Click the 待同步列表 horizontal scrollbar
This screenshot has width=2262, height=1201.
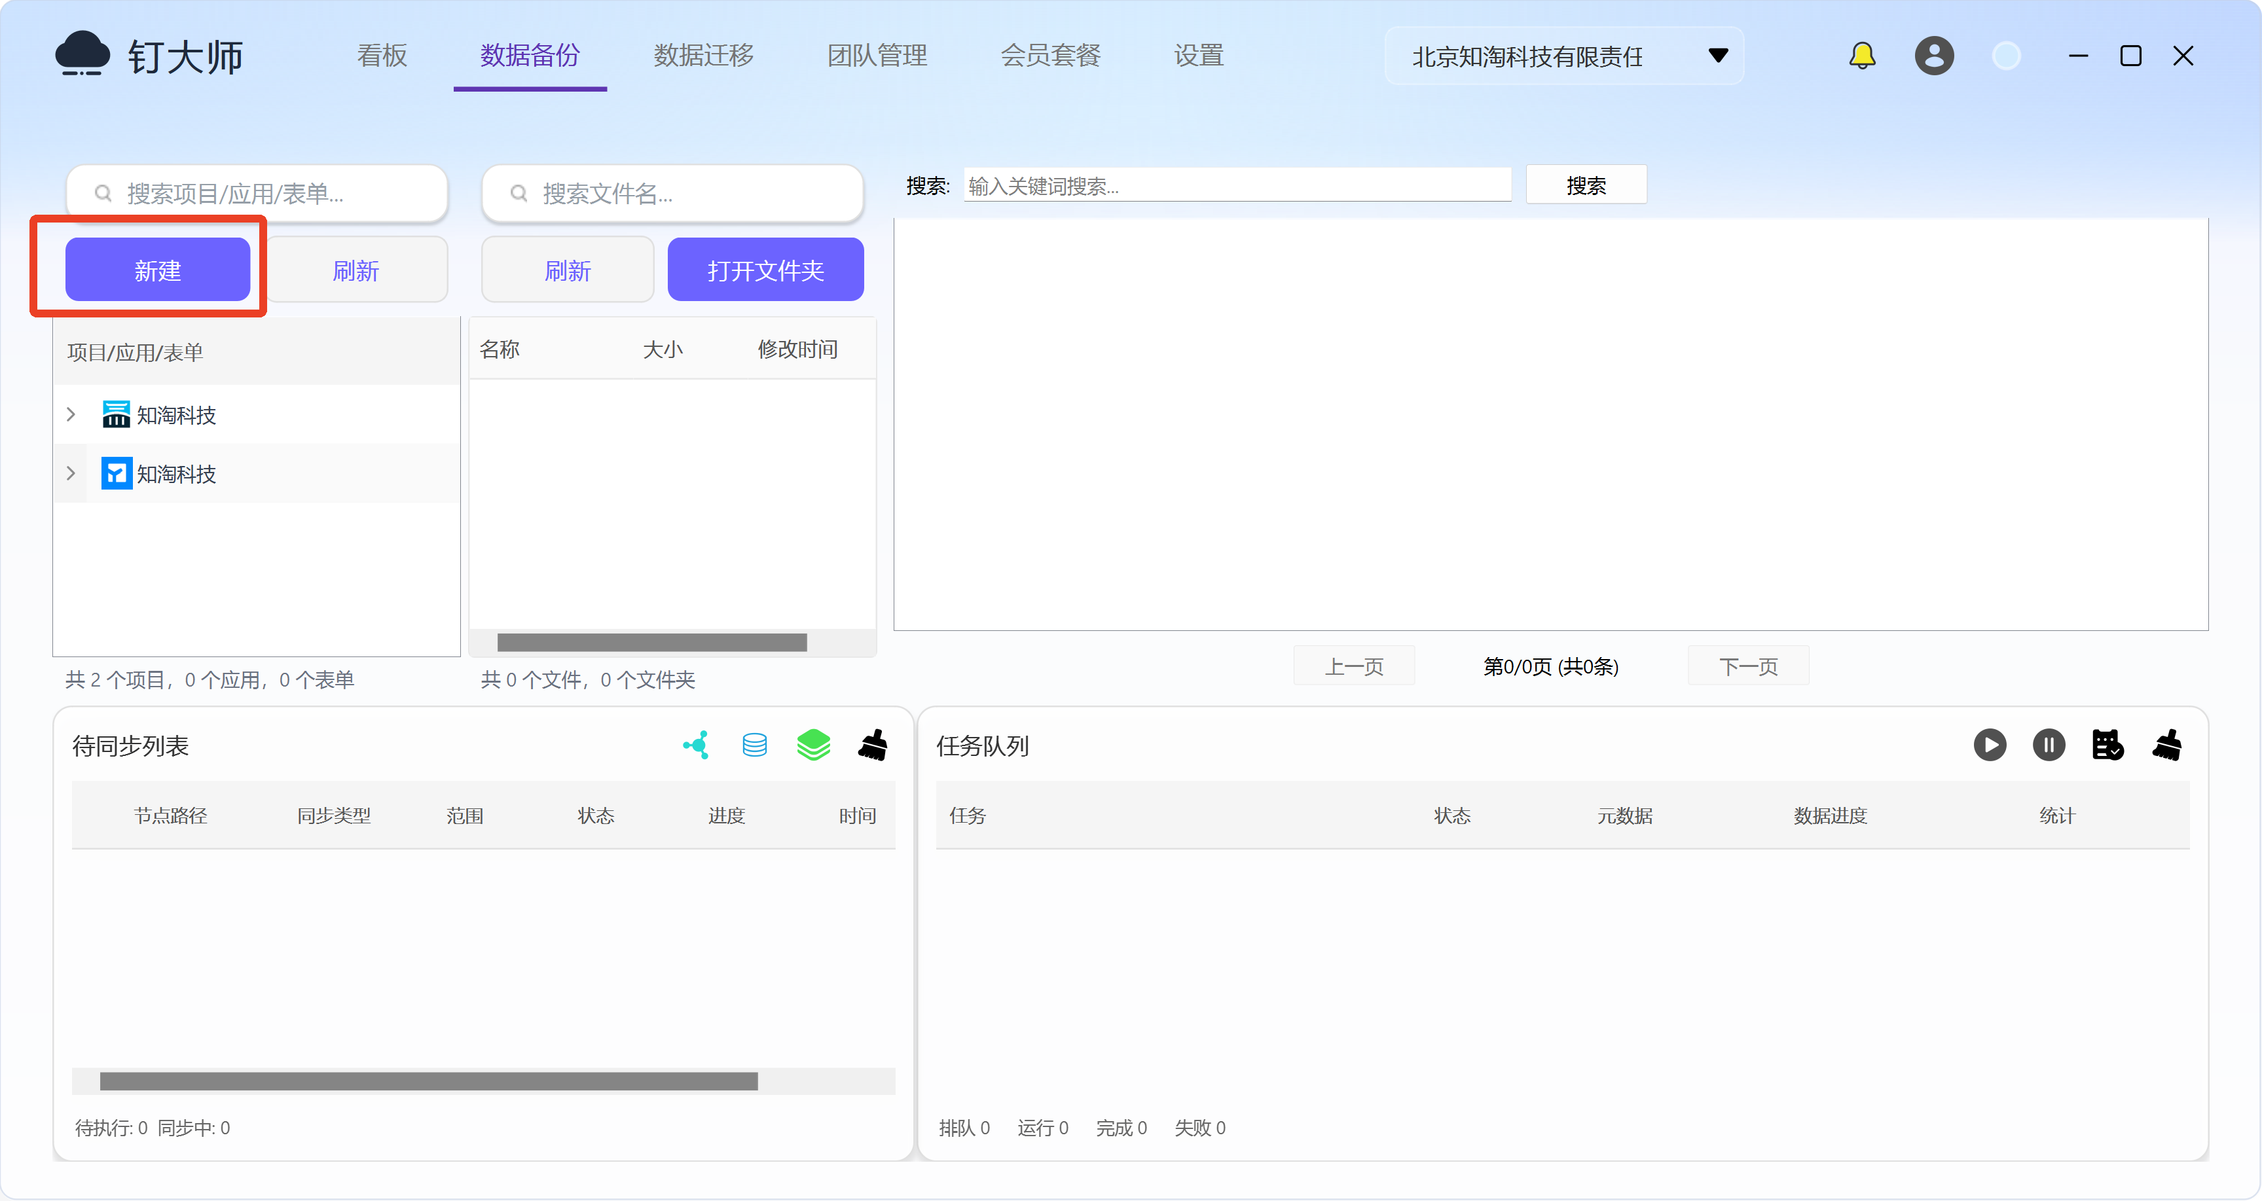[x=429, y=1081]
